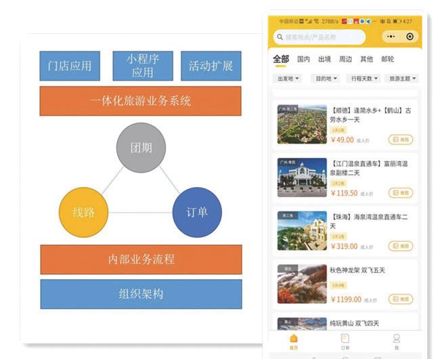Open the mini-program three-dot menu

point(391,37)
